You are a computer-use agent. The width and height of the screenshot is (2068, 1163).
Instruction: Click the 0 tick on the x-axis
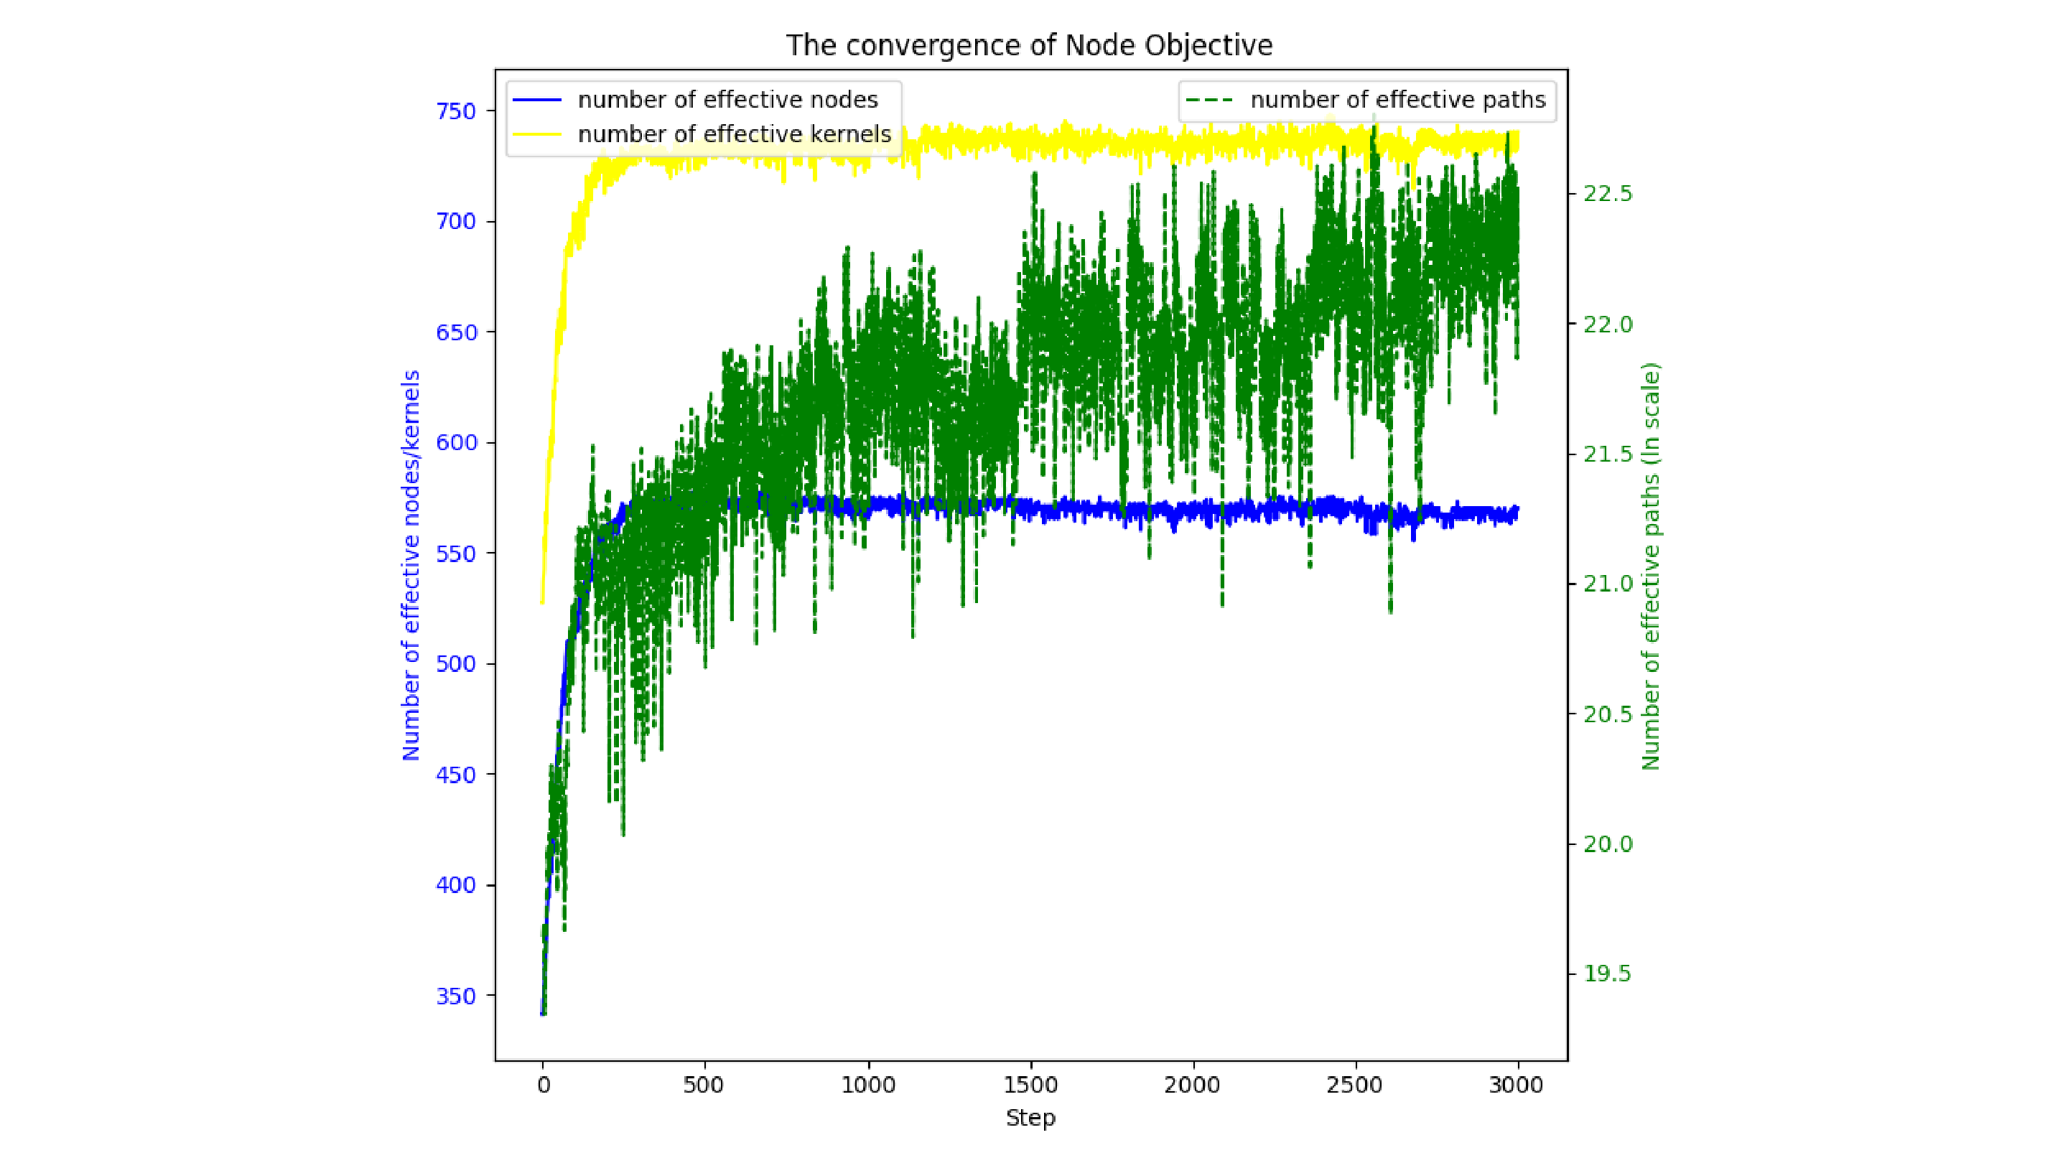544,1085
